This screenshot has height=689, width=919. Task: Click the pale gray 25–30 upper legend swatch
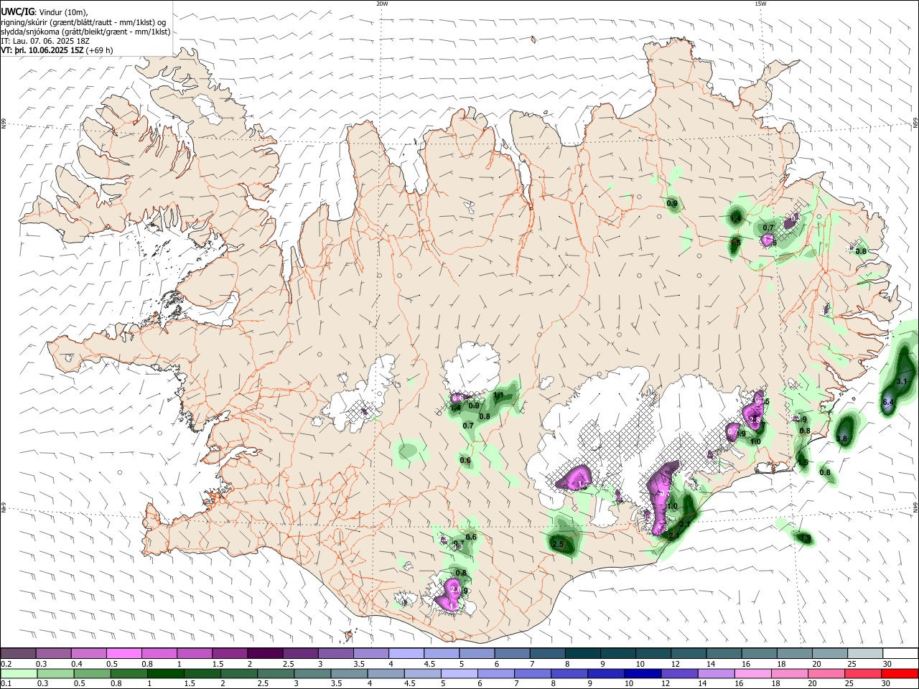[x=864, y=653]
